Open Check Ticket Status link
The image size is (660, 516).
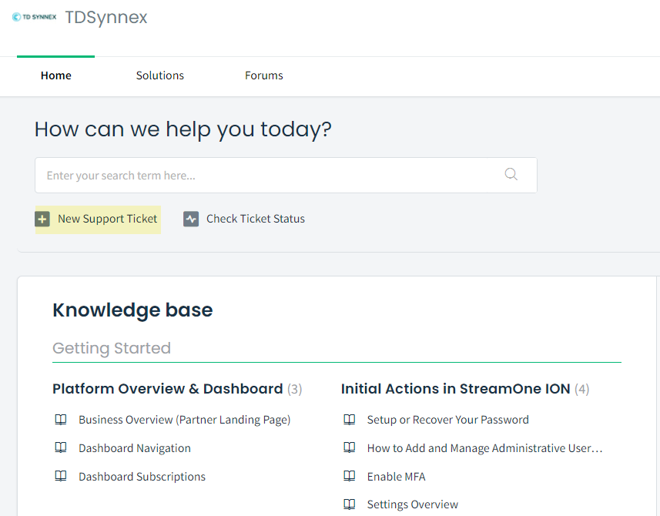click(256, 219)
